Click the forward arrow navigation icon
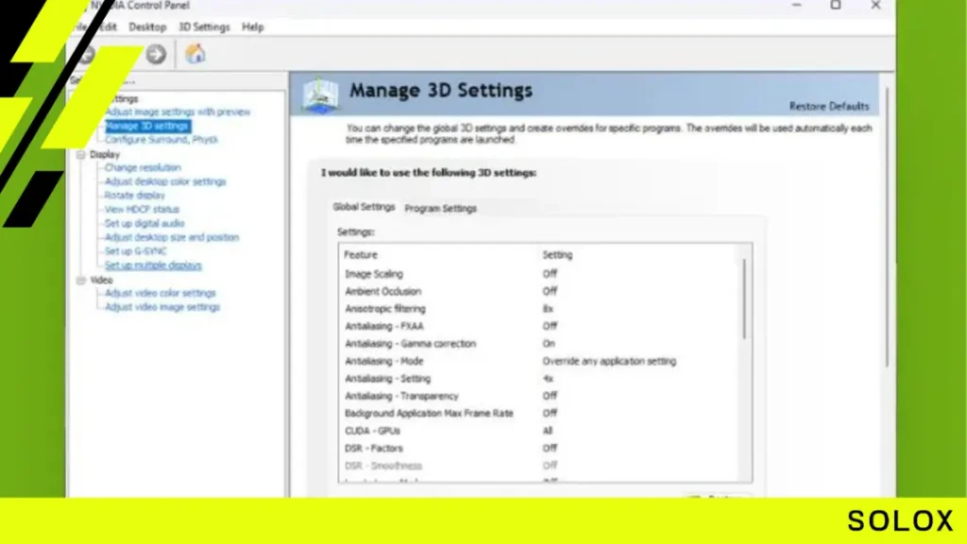Image resolution: width=967 pixels, height=544 pixels. tap(156, 54)
